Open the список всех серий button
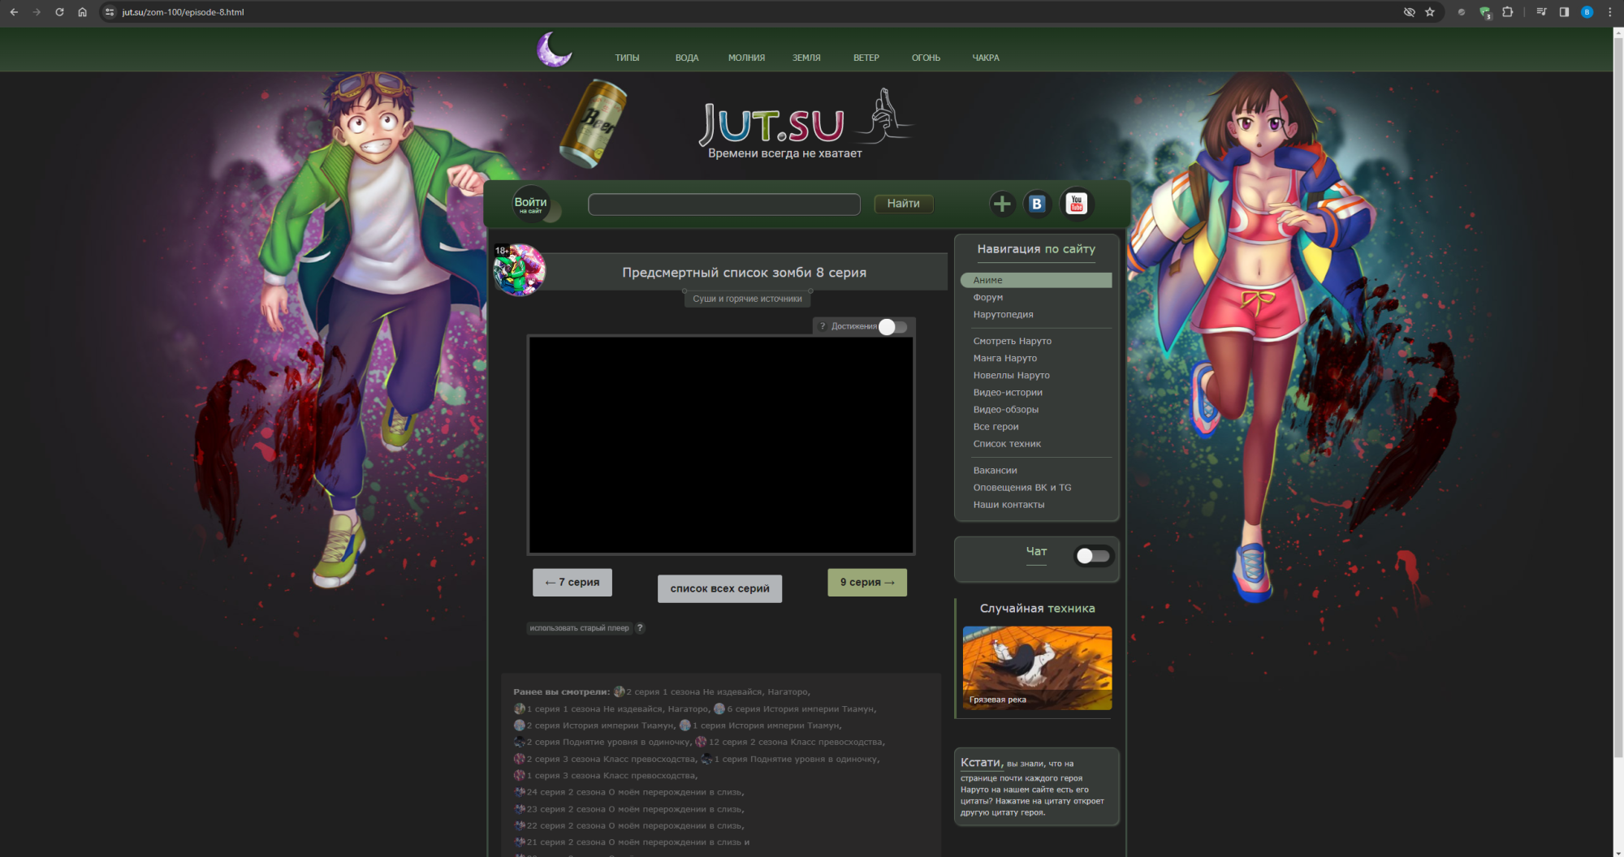Viewport: 1624px width, 857px height. pos(719,588)
